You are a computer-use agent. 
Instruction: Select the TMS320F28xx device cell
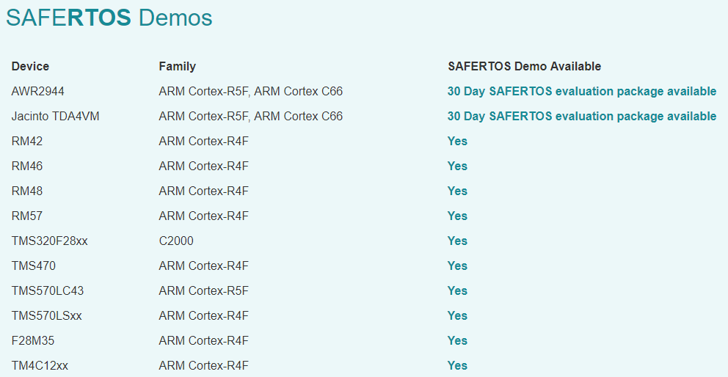(x=49, y=241)
